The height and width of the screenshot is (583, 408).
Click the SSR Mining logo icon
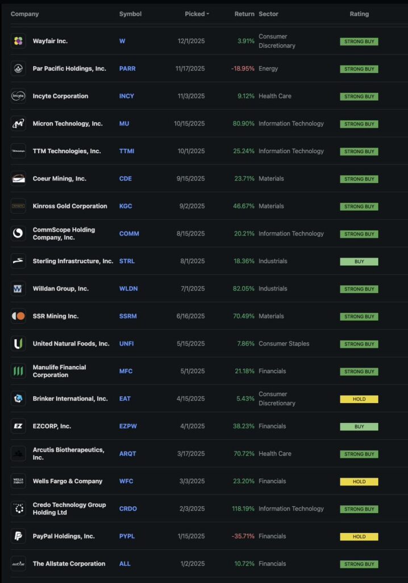click(18, 316)
